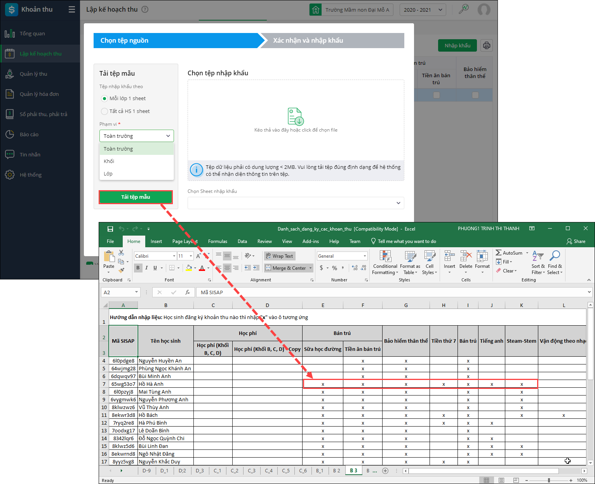595x484 pixels.
Task: Click the Excel Save icon
Action: coord(110,229)
